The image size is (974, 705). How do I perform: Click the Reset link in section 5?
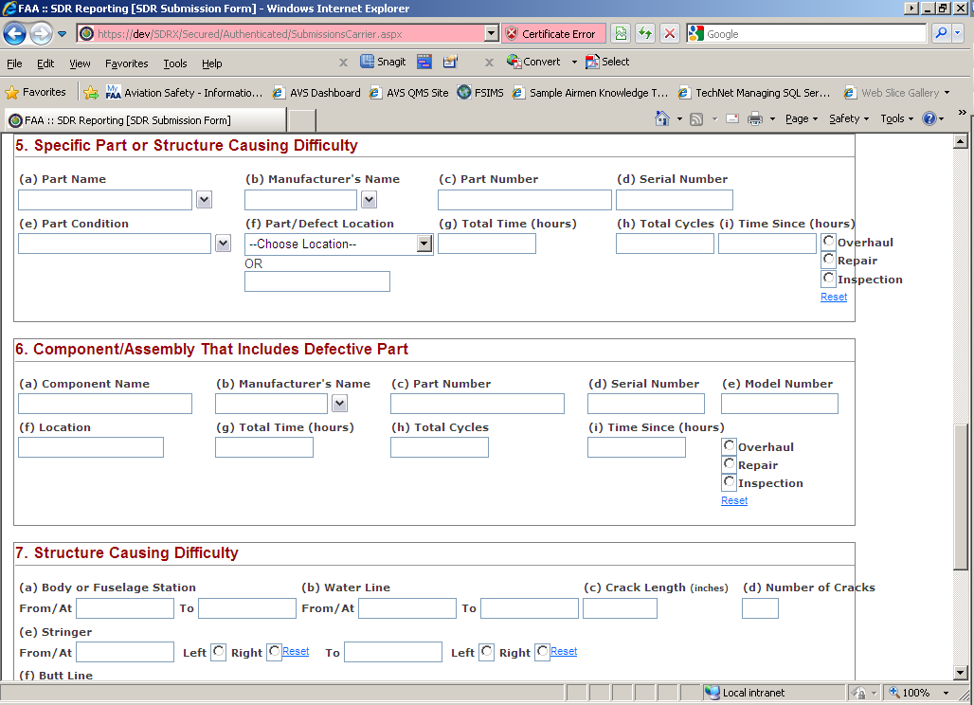point(834,297)
